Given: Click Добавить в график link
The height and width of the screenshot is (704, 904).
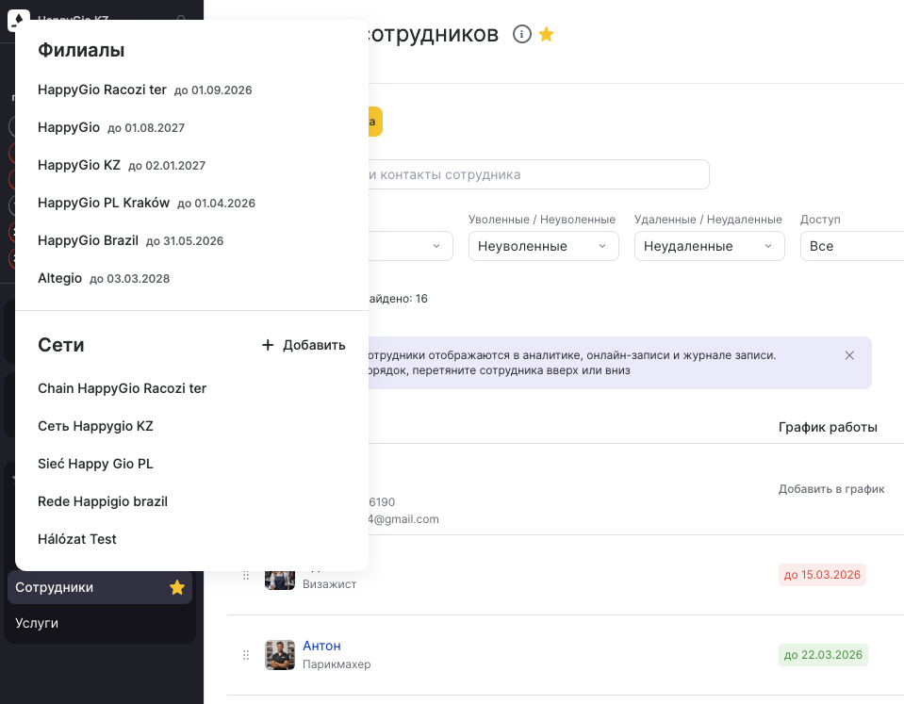Looking at the screenshot, I should pos(830,489).
